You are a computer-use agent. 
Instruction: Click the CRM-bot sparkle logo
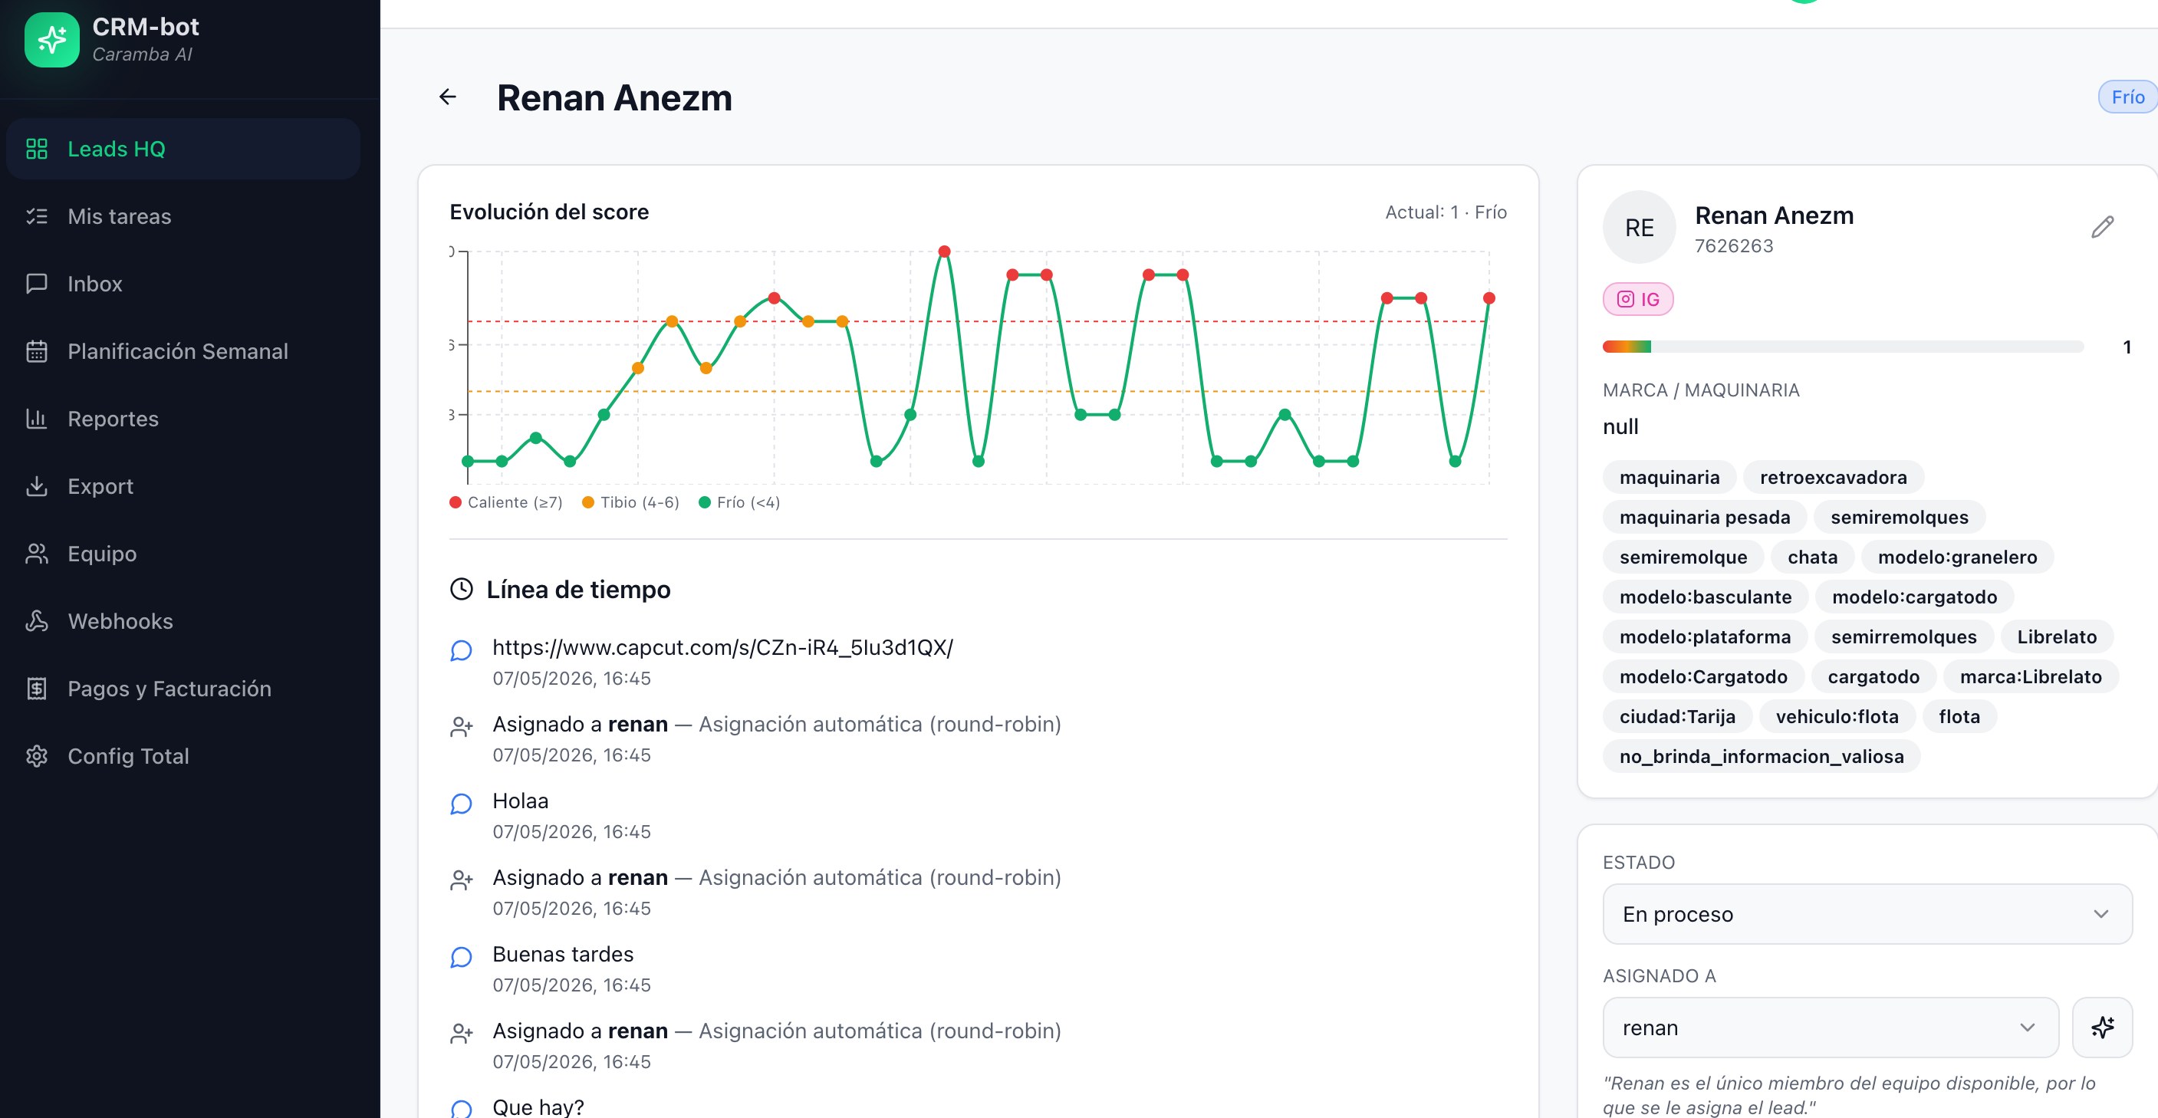tap(52, 39)
